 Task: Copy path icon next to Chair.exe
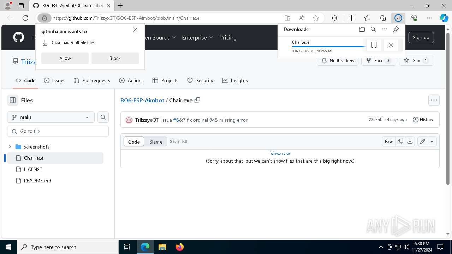coord(197,100)
